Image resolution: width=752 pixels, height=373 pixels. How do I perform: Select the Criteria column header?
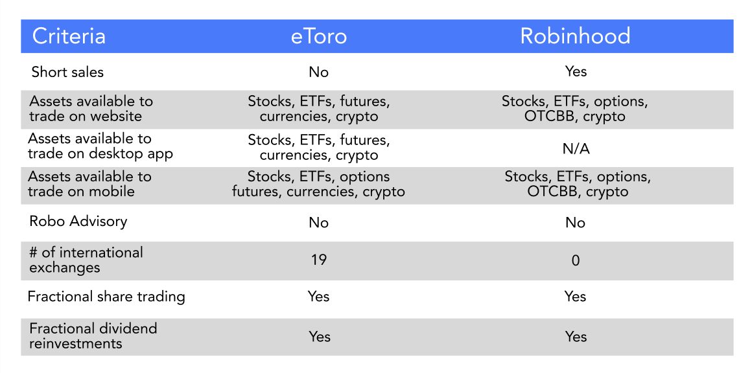click(x=69, y=36)
